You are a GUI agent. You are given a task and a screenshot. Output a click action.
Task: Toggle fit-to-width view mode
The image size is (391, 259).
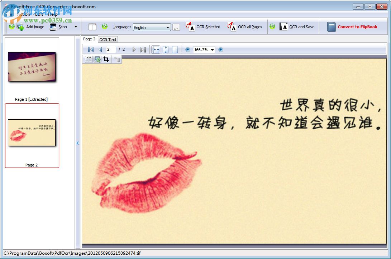point(156,49)
